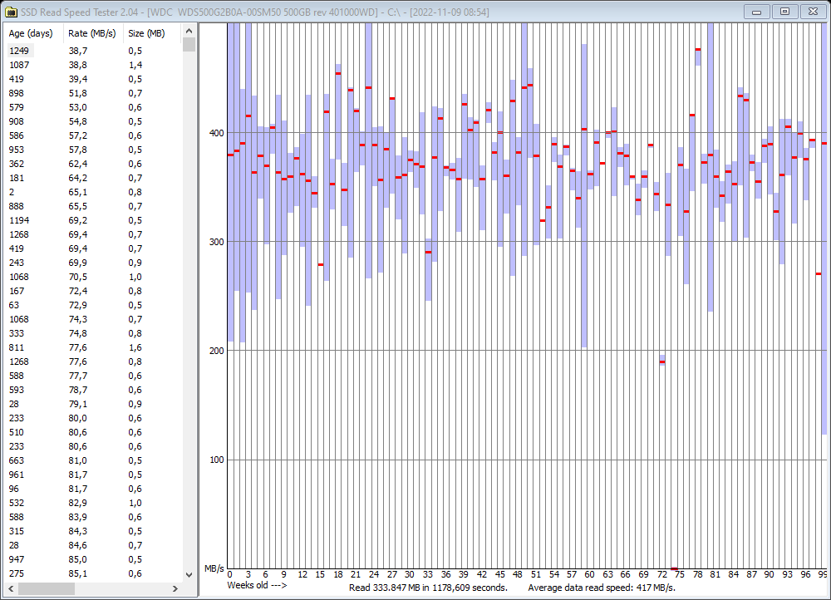The width and height of the screenshot is (831, 600).
Task: Click the SSD Read Speed Tester title bar icon
Action: tap(11, 12)
